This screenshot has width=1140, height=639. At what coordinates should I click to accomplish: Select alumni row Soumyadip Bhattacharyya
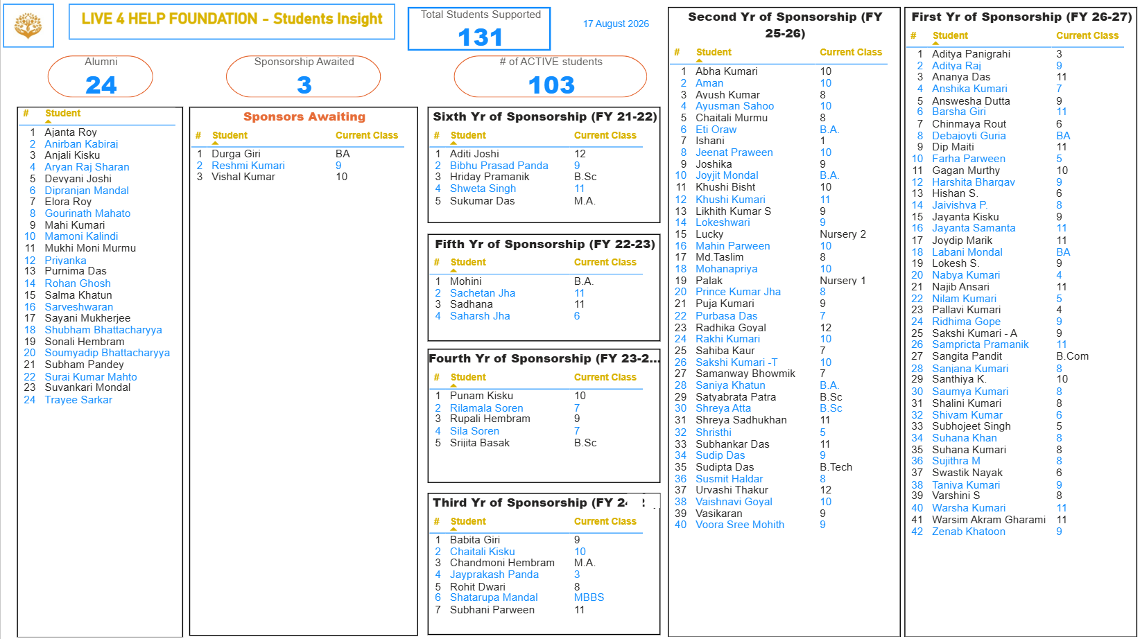[x=97, y=353]
